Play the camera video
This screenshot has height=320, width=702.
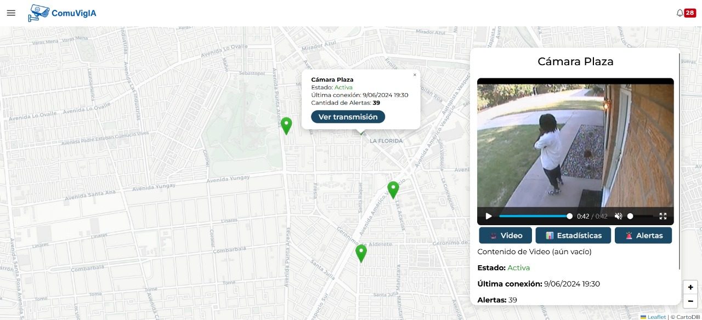[489, 216]
